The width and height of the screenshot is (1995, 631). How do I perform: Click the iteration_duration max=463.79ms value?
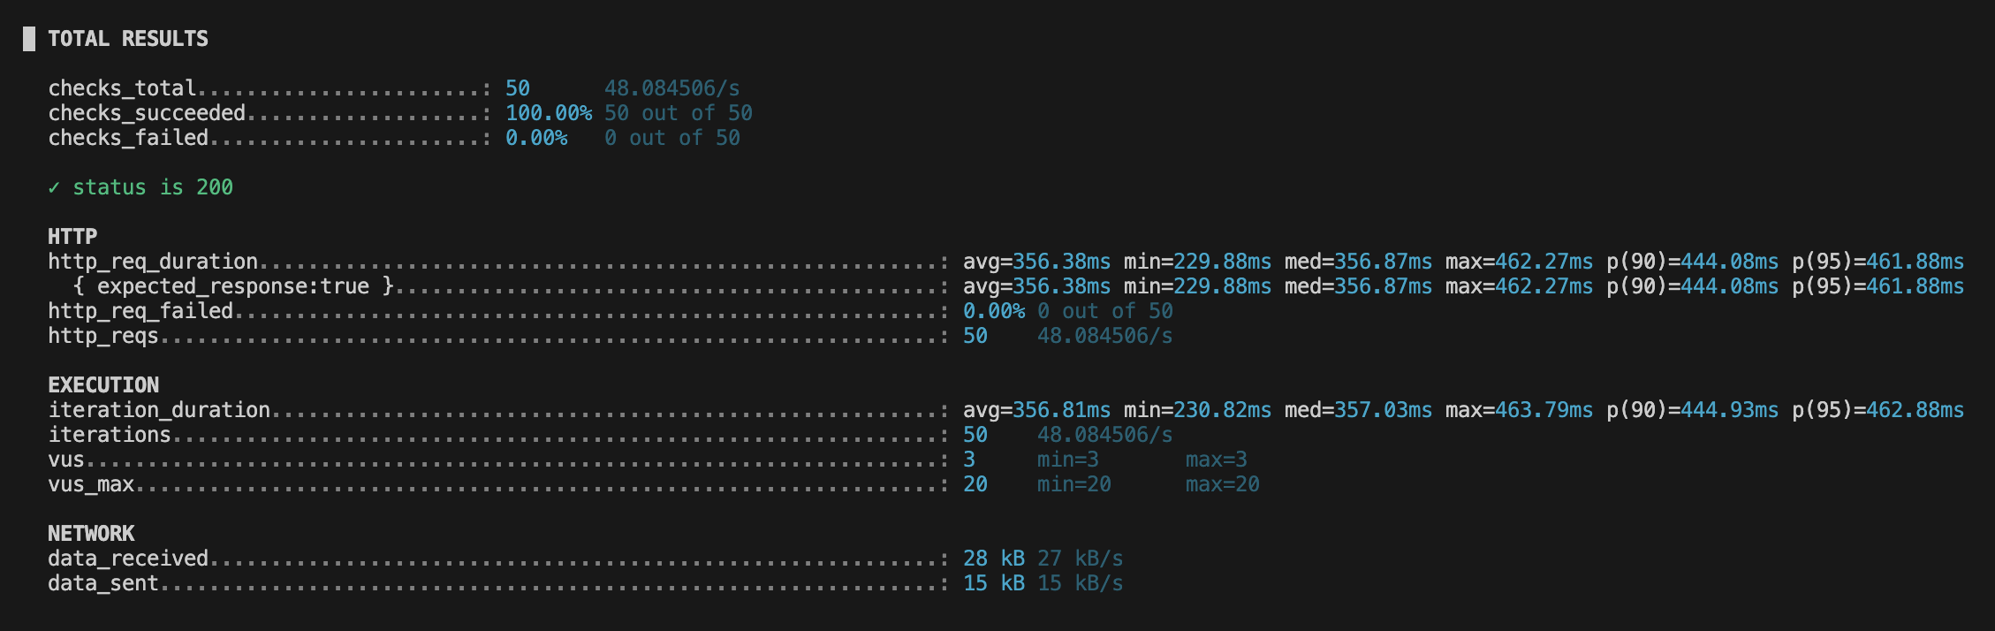click(1520, 410)
